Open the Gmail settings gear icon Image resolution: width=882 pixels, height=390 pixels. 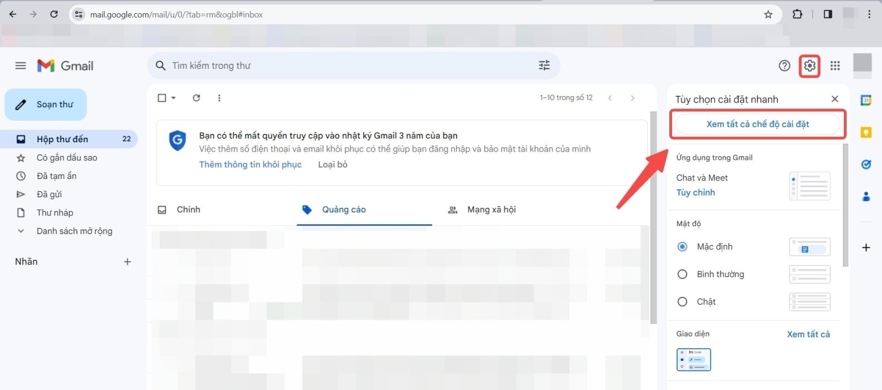pos(809,66)
